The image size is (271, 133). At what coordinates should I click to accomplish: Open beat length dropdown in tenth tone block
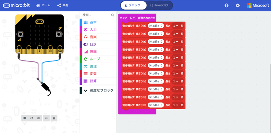[176, 97]
